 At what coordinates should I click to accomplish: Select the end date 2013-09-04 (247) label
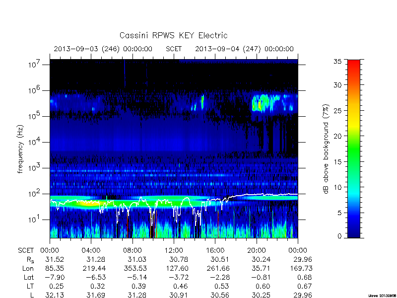(228, 49)
